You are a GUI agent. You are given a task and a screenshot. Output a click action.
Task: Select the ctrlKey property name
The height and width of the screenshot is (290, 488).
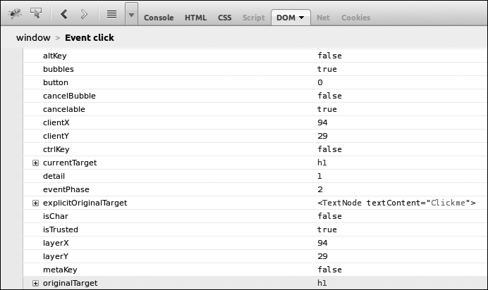pos(56,149)
